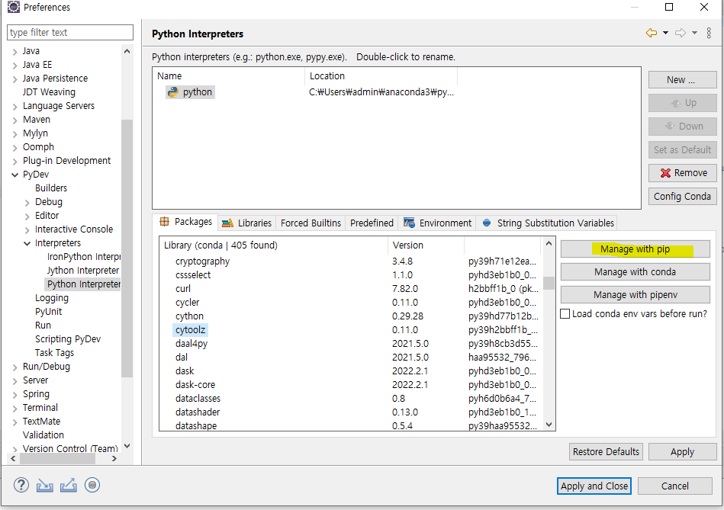Select Jython Interpreter tree item
This screenshot has height=510, width=724.
(83, 271)
